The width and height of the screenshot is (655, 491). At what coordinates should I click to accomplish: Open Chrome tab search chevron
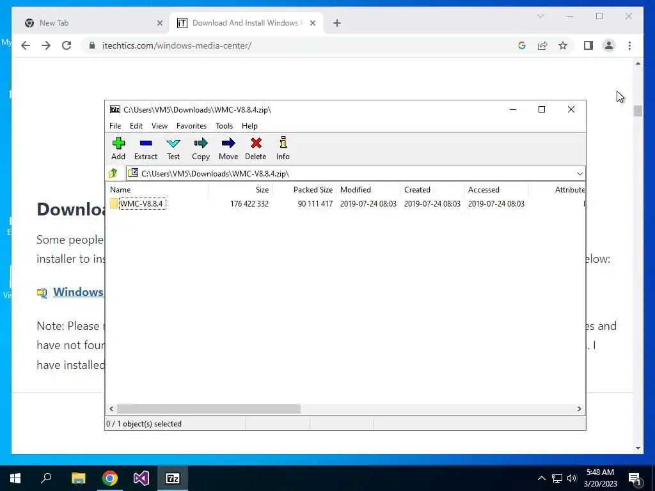[x=541, y=16]
